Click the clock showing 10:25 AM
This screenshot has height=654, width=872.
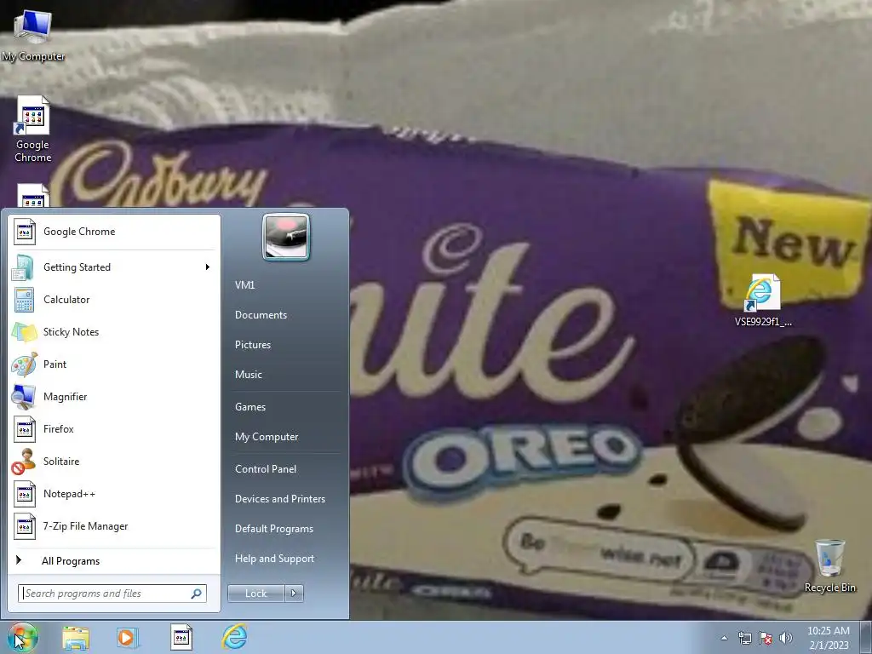click(829, 638)
